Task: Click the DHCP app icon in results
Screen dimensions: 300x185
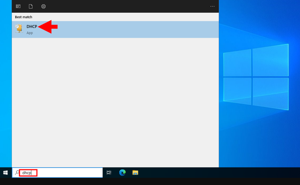Action: [19, 29]
